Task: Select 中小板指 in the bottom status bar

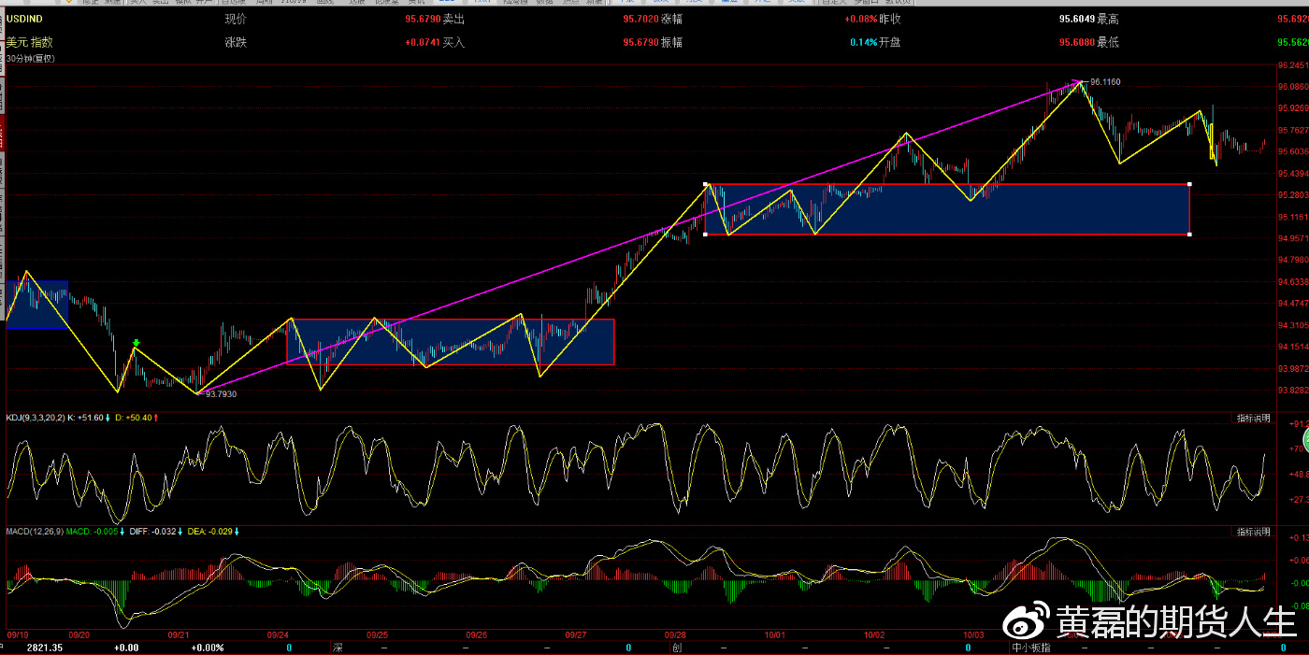Action: [1032, 648]
